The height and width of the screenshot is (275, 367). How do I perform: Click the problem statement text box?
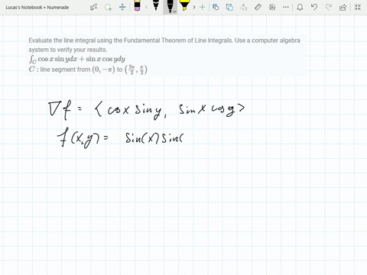pyautogui.click(x=167, y=55)
